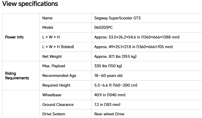Select the 330 lbs (150 kg) payload value
The image size is (202, 118).
108,66
